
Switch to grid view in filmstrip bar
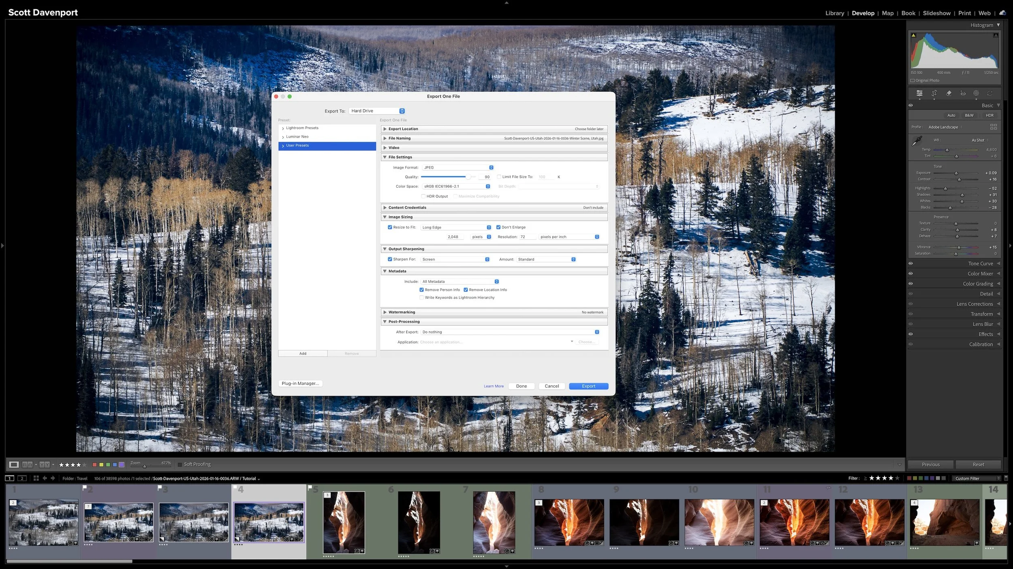(36, 478)
